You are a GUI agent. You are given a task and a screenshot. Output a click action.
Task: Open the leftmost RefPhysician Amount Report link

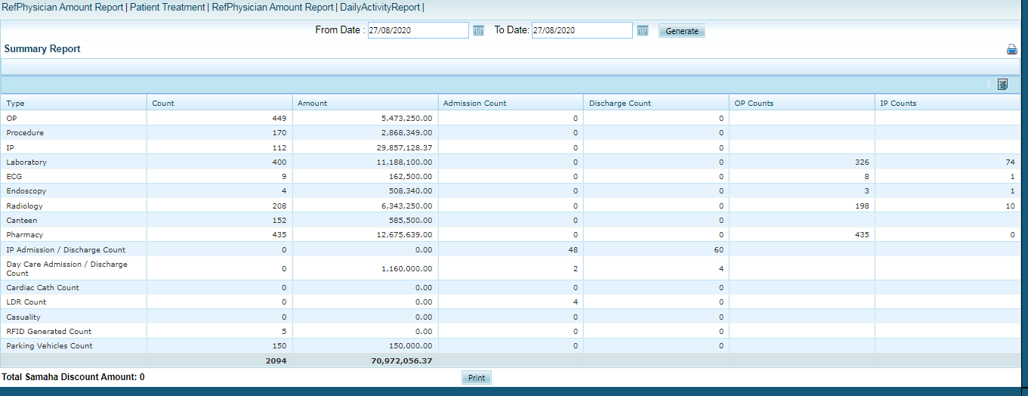point(62,8)
